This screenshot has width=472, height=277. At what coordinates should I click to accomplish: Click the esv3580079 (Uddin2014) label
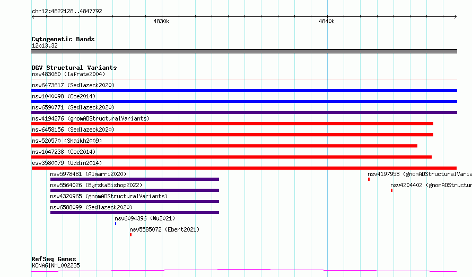pyautogui.click(x=67, y=163)
